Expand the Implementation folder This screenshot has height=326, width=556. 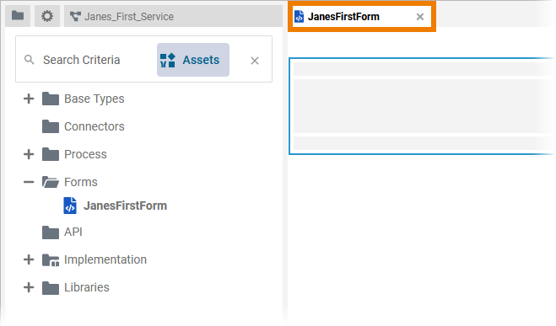pos(29,259)
